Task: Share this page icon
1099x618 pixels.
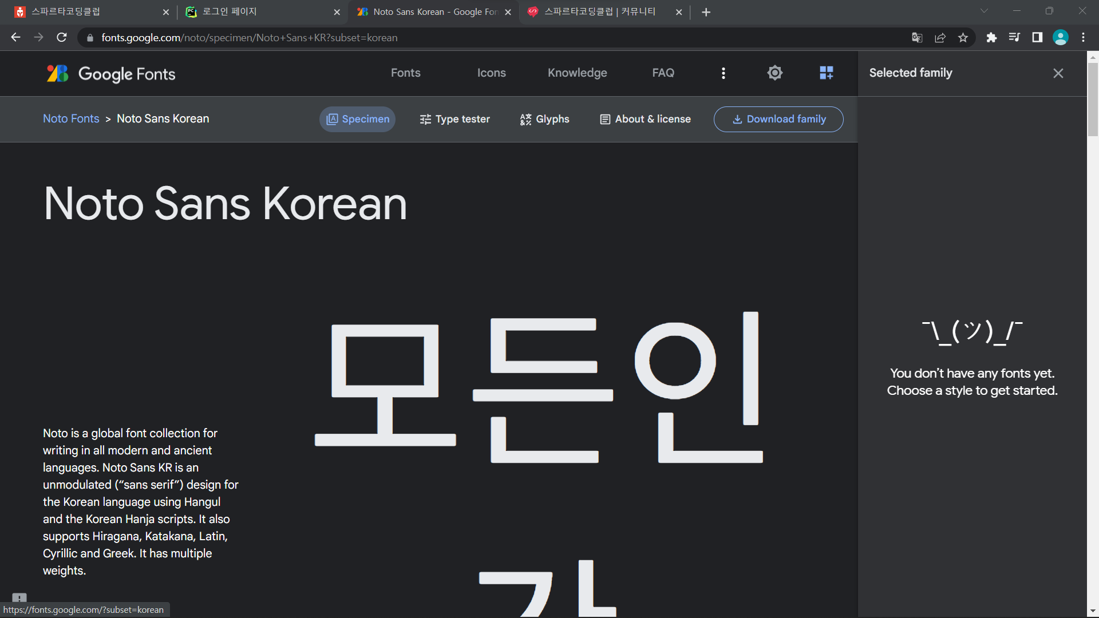Action: [940, 38]
